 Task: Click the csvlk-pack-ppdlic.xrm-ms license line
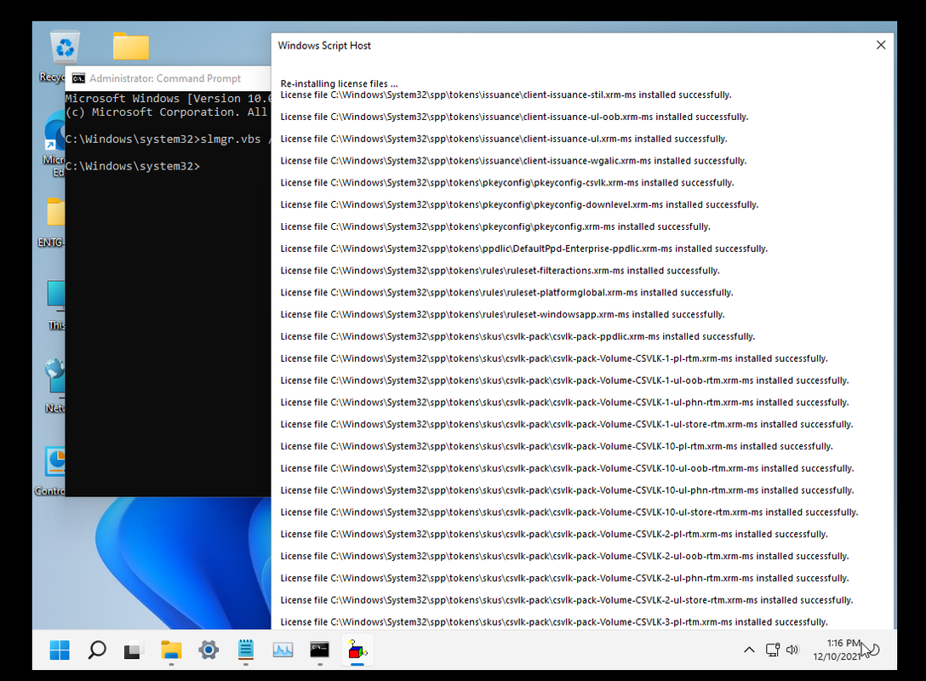[518, 336]
